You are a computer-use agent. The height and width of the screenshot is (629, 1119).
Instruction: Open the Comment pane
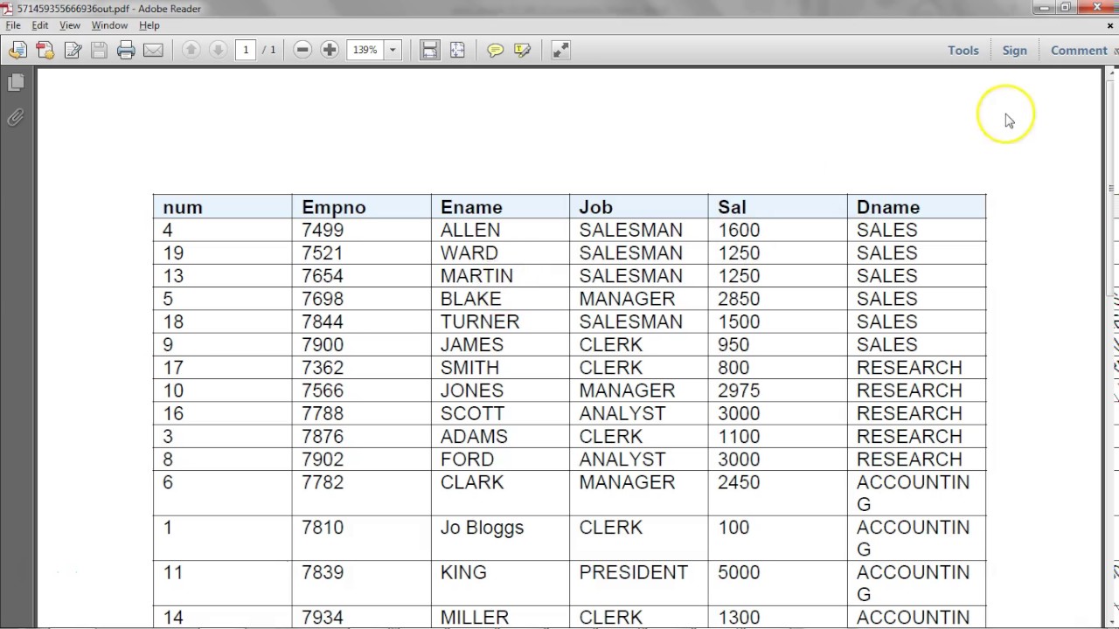point(1079,51)
